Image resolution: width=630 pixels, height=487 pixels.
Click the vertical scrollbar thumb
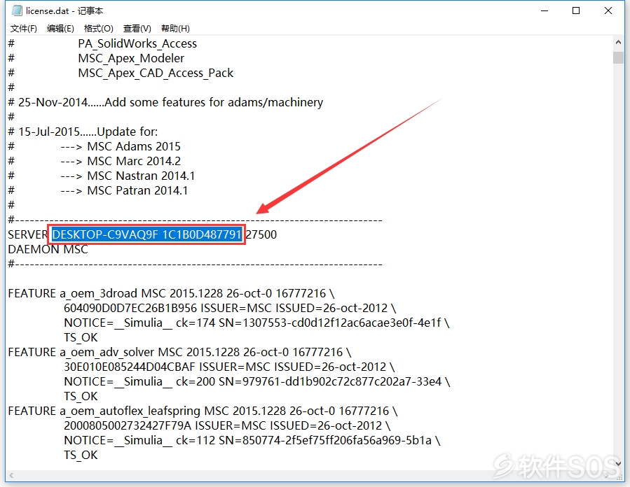[618, 57]
